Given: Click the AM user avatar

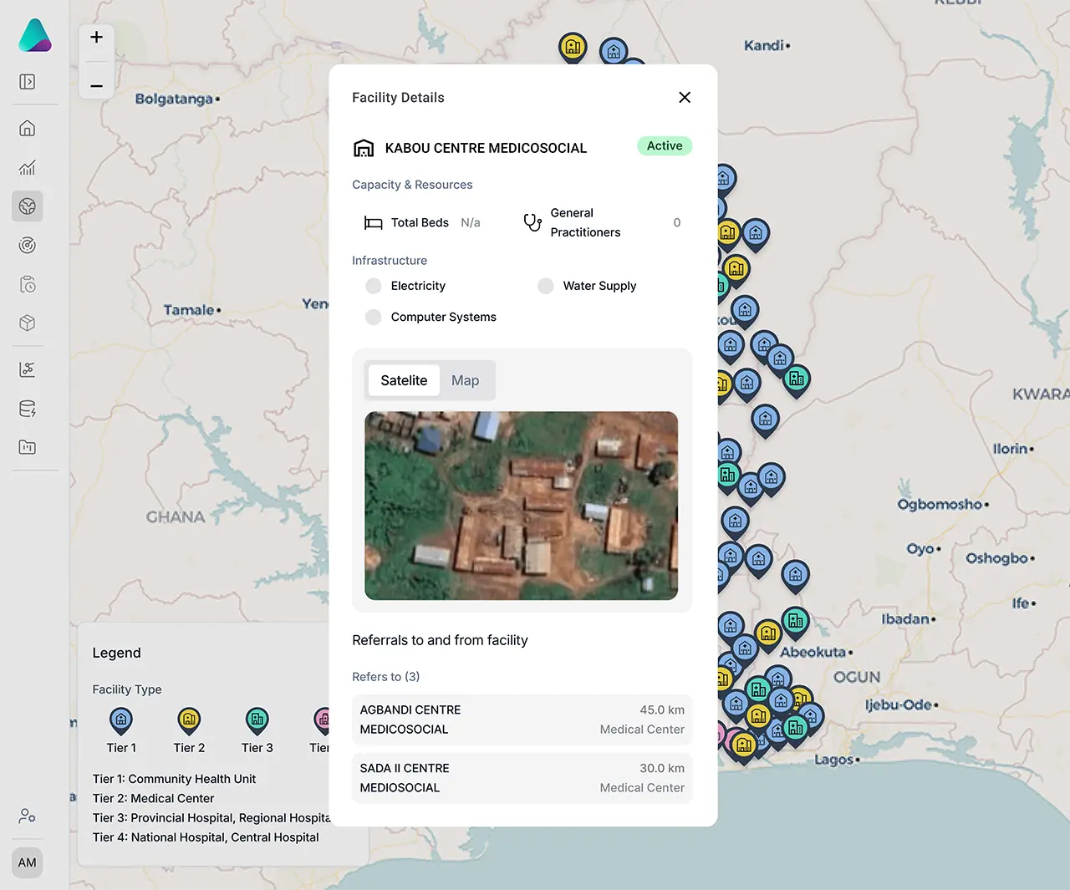Looking at the screenshot, I should coord(28,862).
